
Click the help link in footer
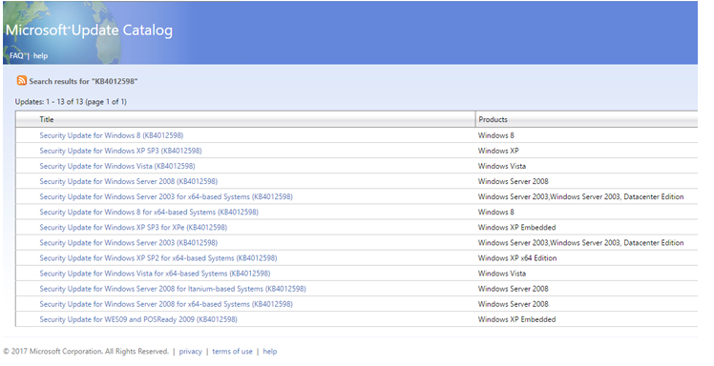[x=270, y=351]
